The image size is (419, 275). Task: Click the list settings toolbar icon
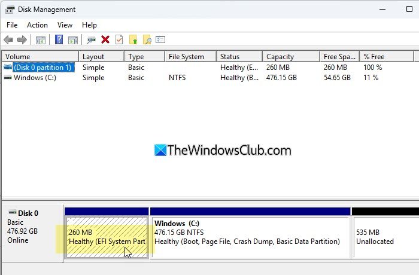[160, 39]
